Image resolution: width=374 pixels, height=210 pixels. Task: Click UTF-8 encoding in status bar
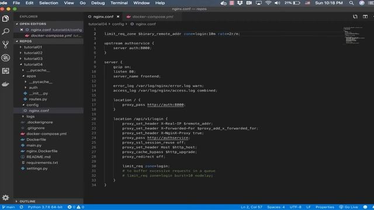296,207
